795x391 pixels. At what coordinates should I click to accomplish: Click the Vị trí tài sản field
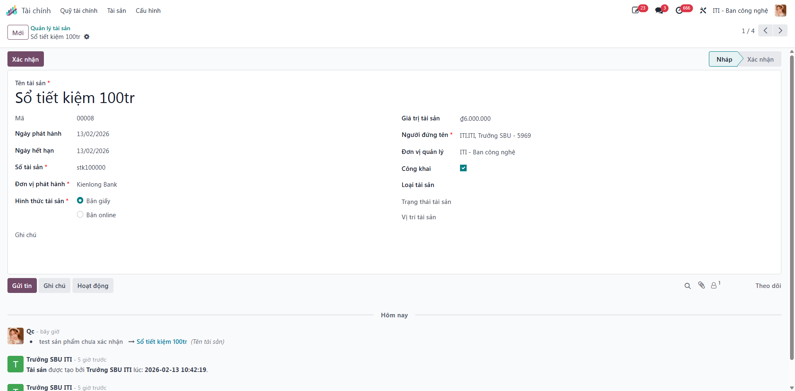click(617, 217)
